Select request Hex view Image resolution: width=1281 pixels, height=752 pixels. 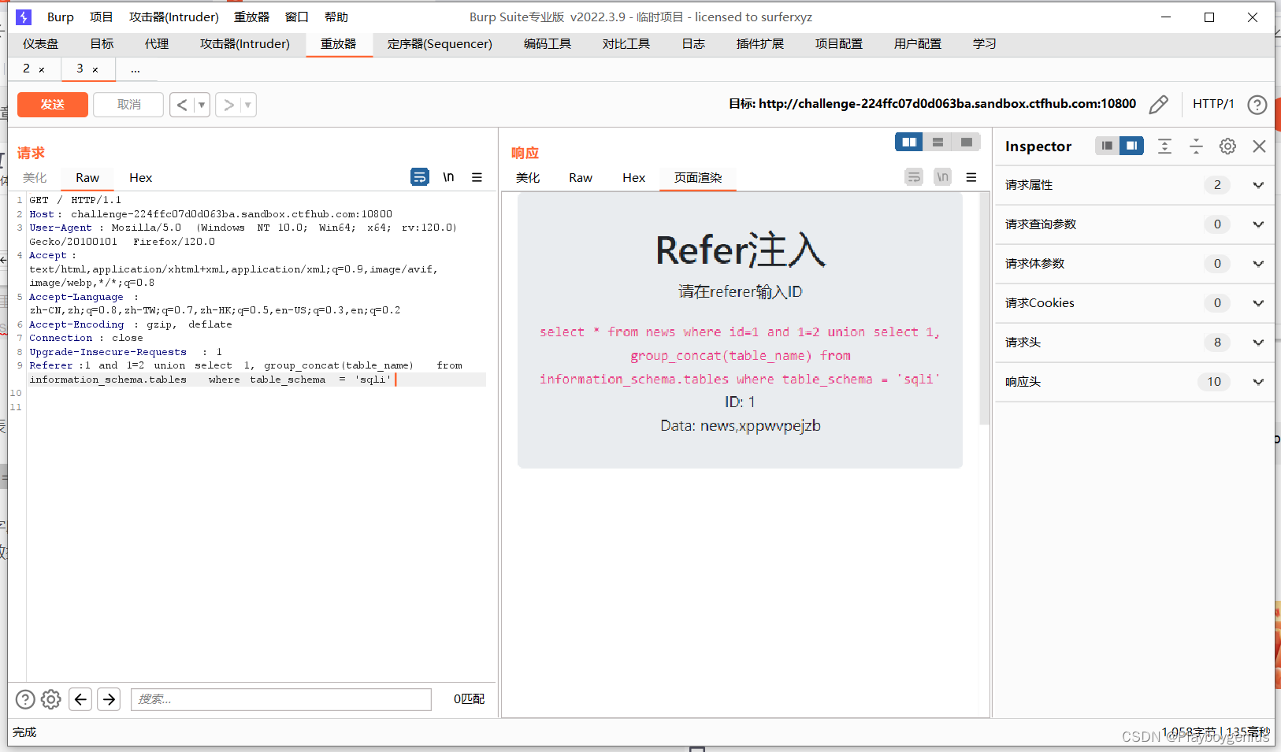[x=140, y=178]
